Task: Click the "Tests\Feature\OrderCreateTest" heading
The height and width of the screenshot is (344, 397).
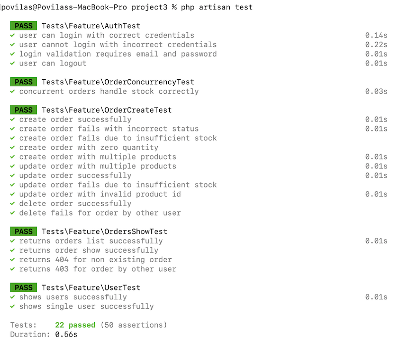Action: pyautogui.click(x=107, y=110)
